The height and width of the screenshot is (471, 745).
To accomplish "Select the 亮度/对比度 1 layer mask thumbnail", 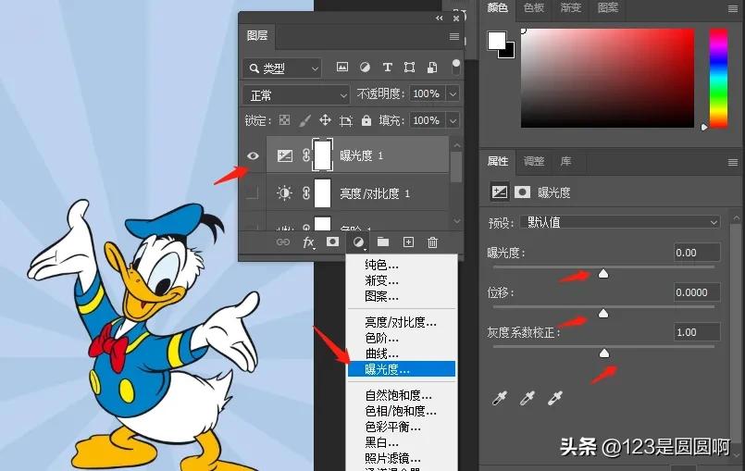I will [x=323, y=193].
